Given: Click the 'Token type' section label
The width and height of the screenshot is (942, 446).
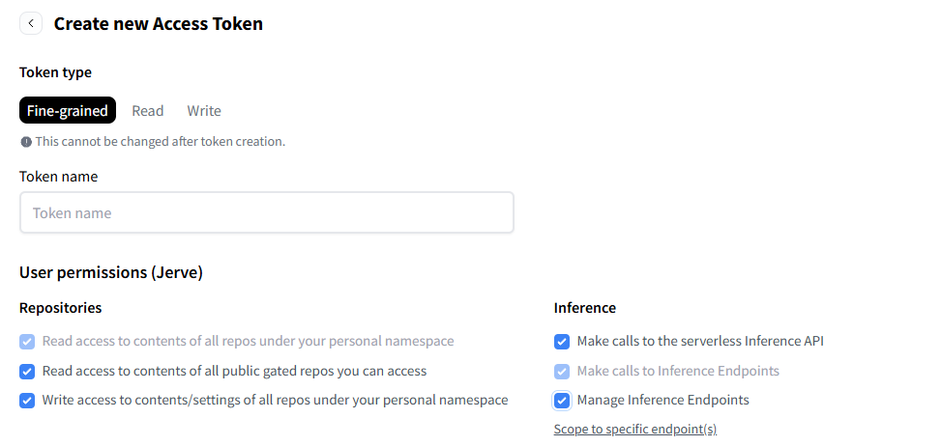Looking at the screenshot, I should pyautogui.click(x=55, y=72).
